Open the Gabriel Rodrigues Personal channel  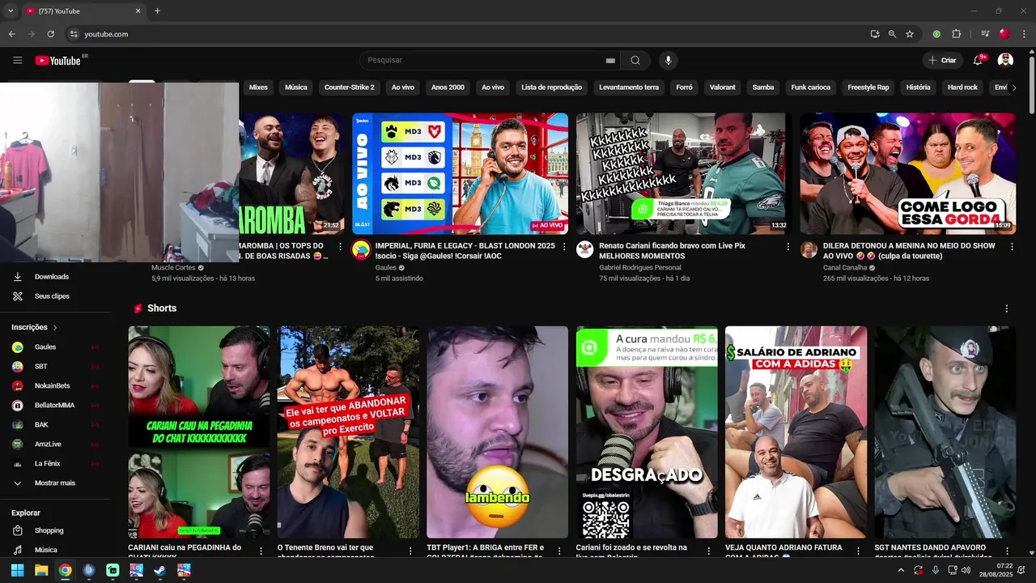pyautogui.click(x=640, y=267)
